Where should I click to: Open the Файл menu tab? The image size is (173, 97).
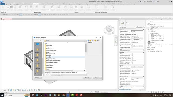[2, 4]
